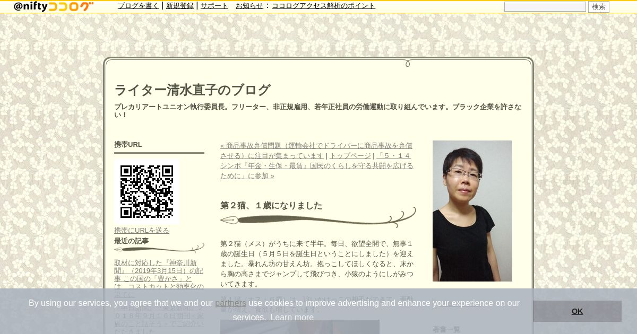The height and width of the screenshot is (334, 637).
Task: Open the ブログを書く link
Action: click(138, 6)
